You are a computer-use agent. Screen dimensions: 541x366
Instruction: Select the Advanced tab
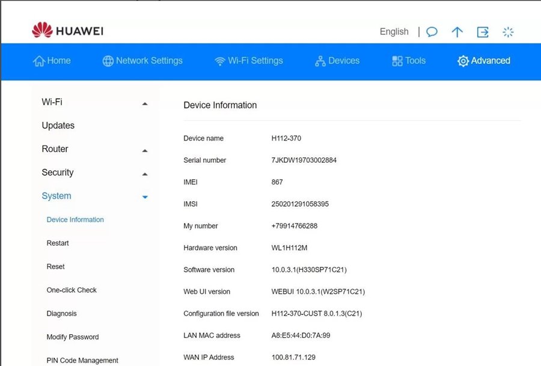pos(484,61)
